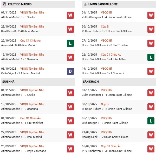
Task: Click W badge for Atletico 5-2 Real Madrid
Action: (x=70, y=135)
